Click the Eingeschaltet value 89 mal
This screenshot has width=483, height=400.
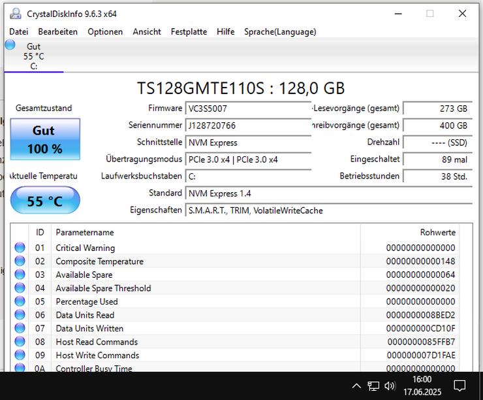coord(438,159)
